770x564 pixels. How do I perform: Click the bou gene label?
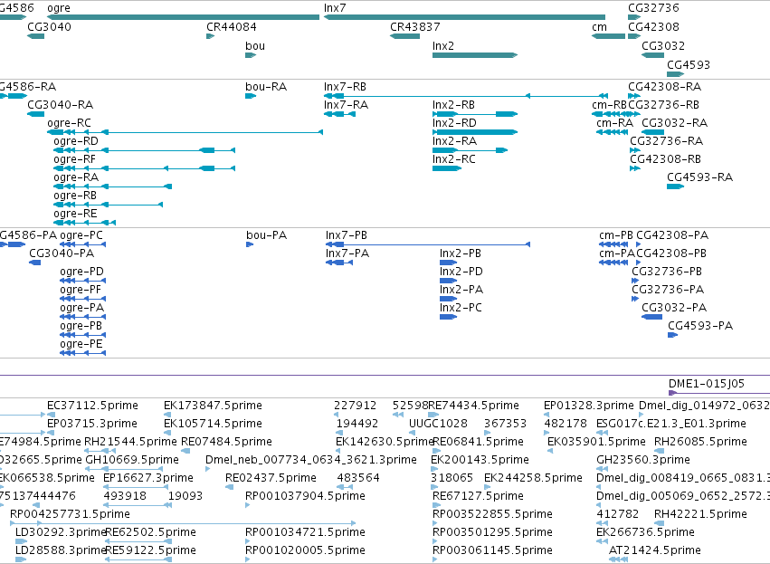coord(255,45)
